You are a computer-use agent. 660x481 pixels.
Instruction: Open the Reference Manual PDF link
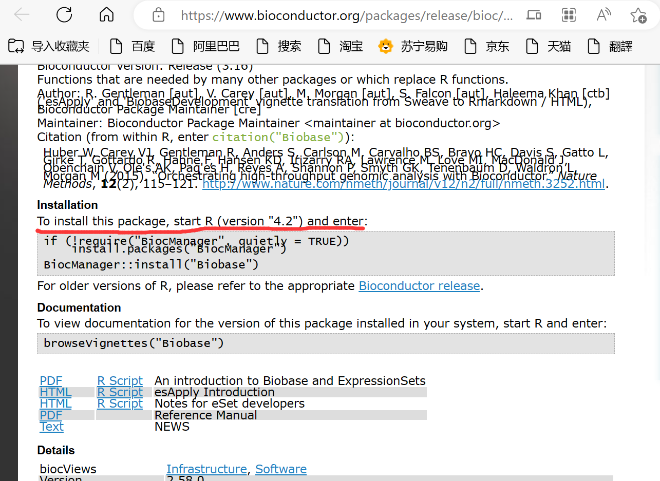coord(51,415)
